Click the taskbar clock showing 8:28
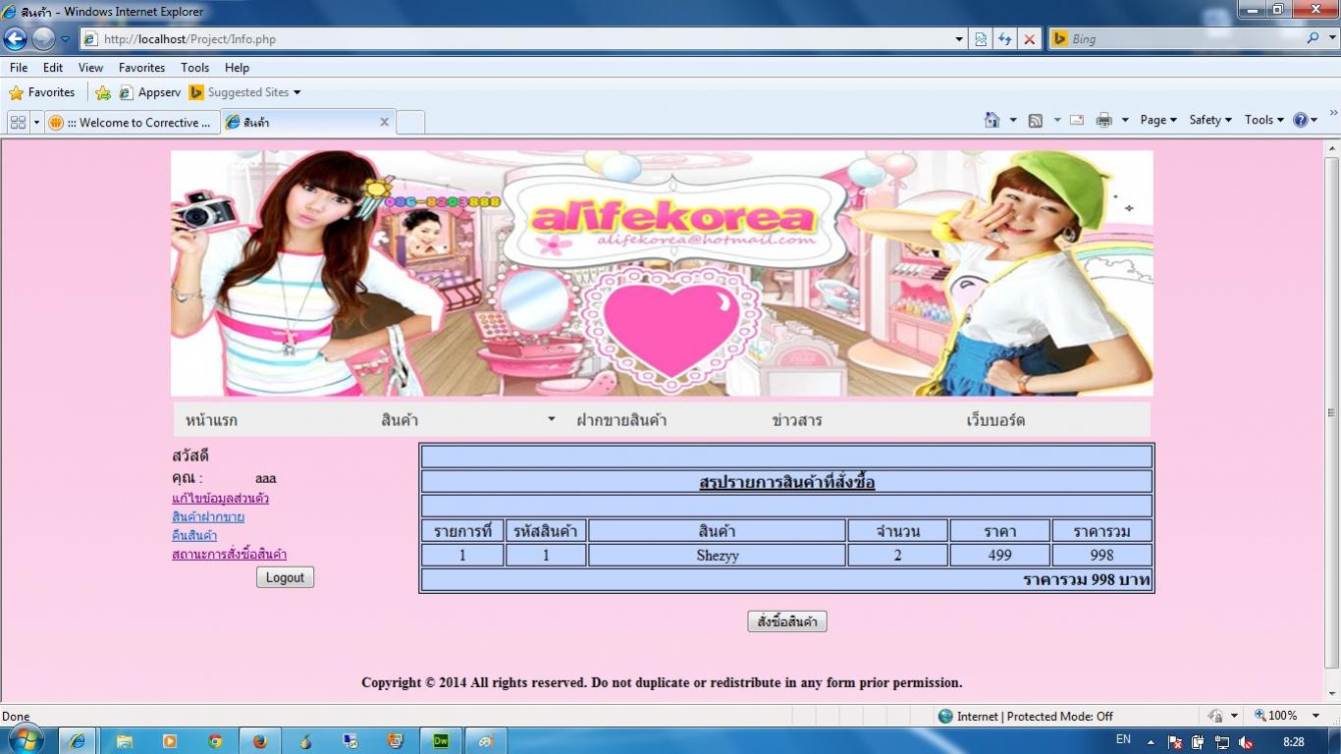 1294,741
